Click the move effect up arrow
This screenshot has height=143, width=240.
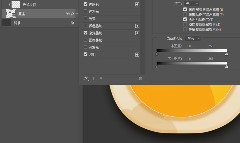point(94,78)
